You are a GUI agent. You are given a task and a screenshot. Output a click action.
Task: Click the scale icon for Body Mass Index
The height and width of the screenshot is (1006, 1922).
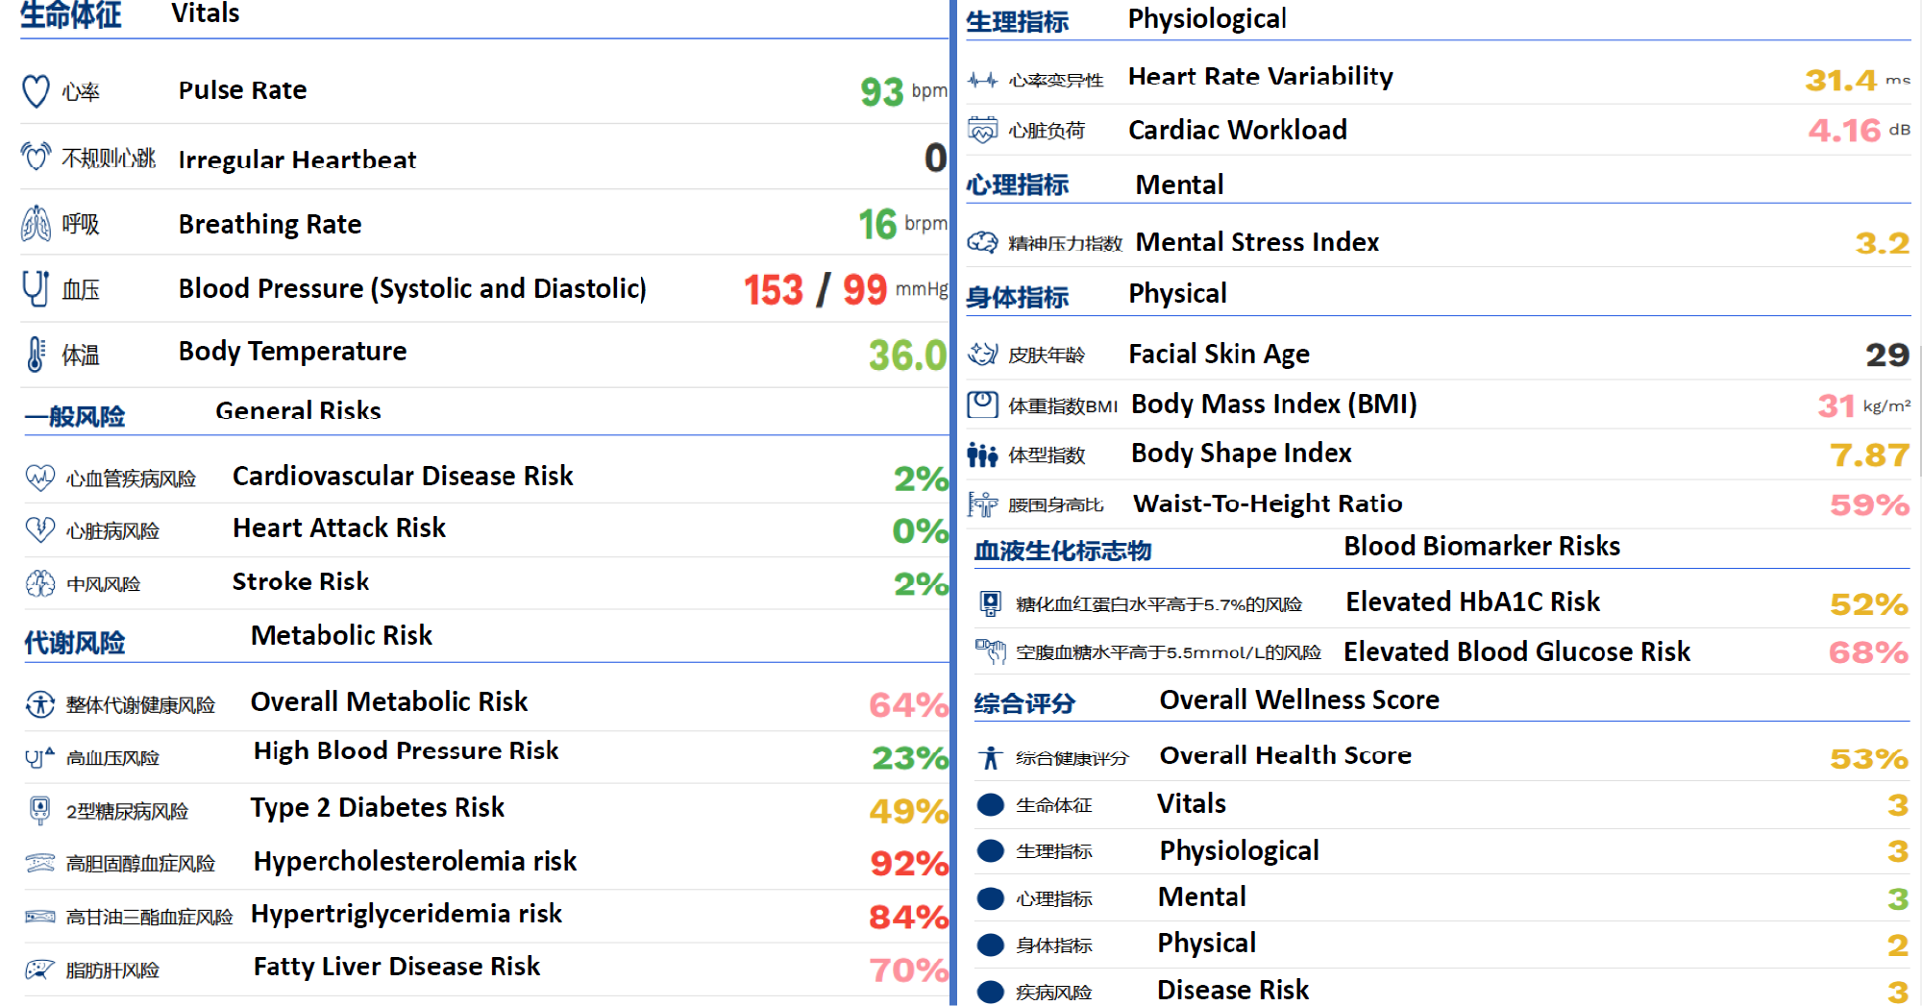tap(982, 405)
